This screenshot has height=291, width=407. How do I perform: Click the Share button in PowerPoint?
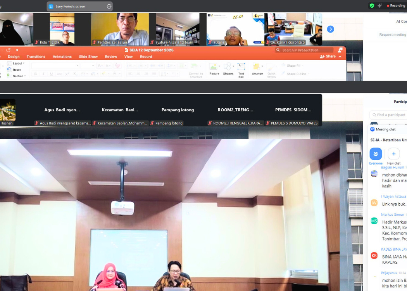pyautogui.click(x=328, y=57)
